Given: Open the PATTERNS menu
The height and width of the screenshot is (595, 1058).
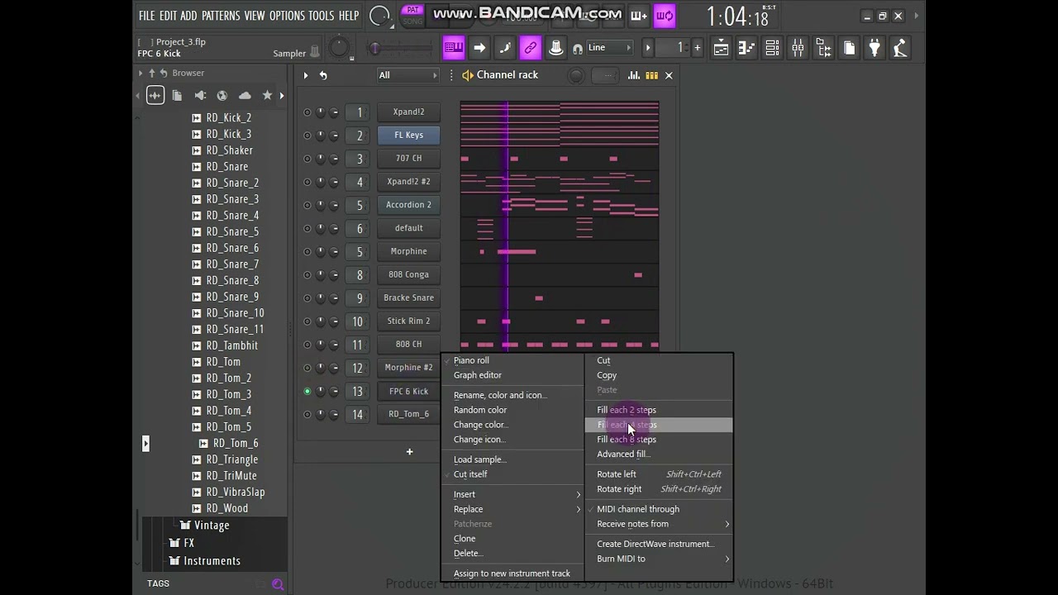Looking at the screenshot, I should tap(221, 16).
